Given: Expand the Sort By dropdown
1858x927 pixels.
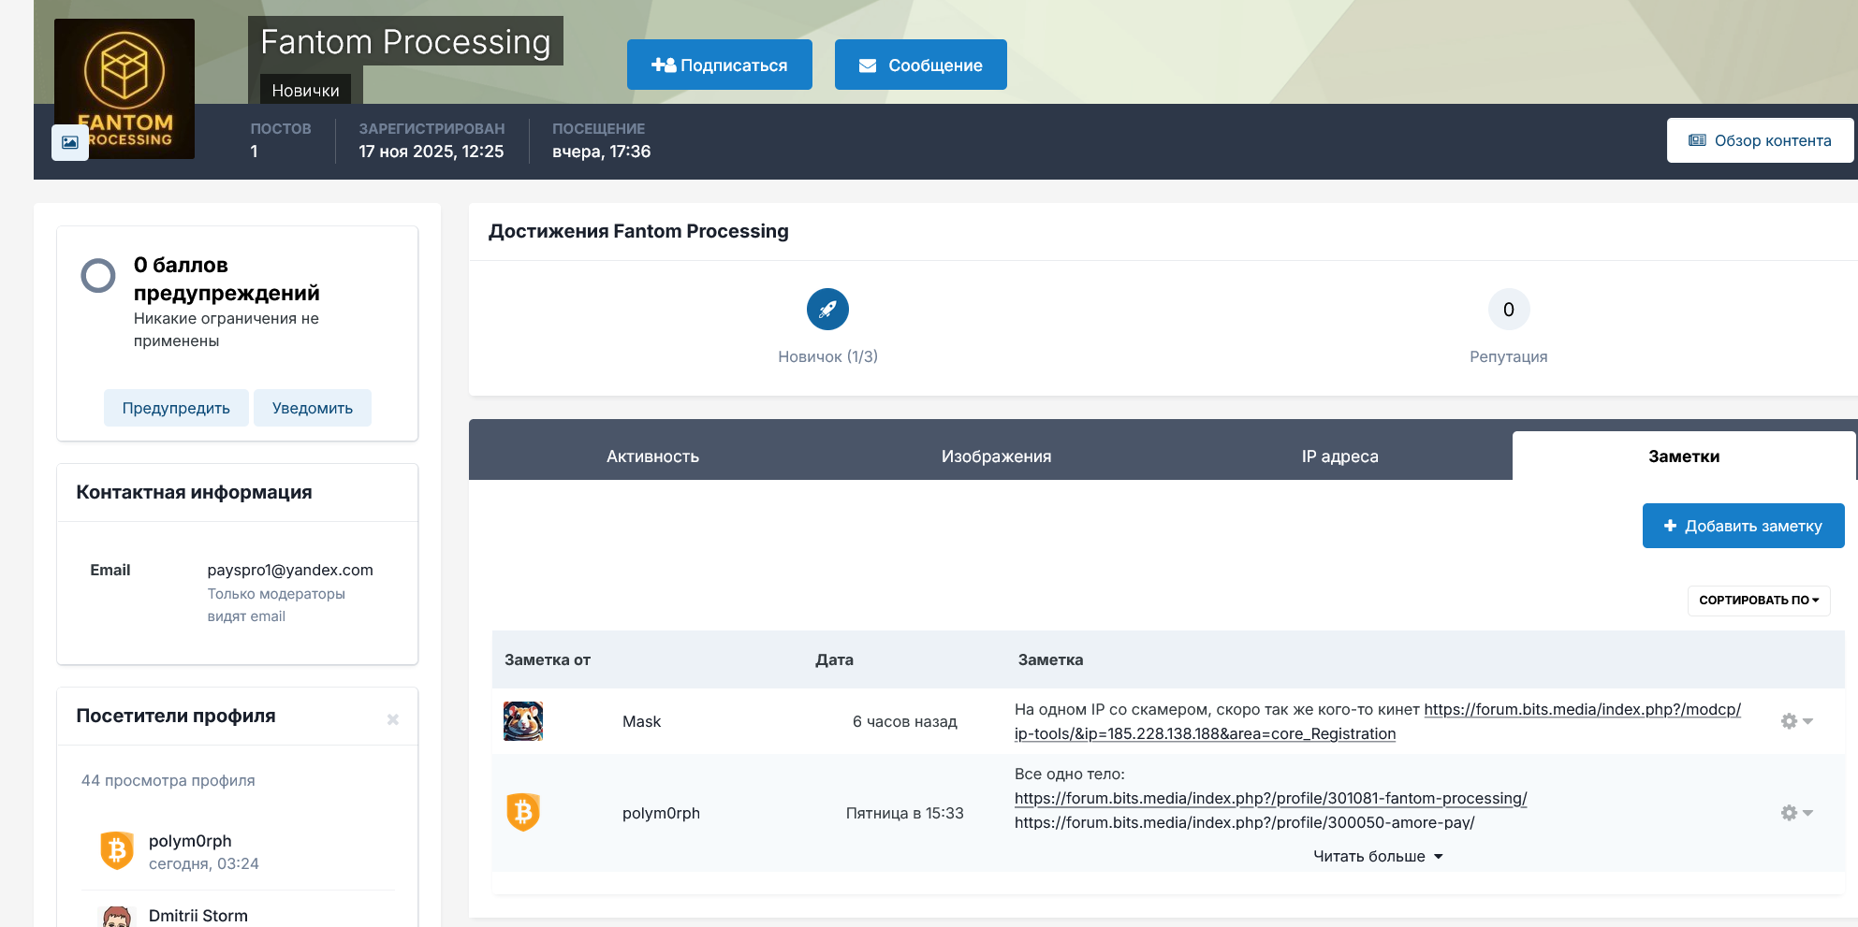Looking at the screenshot, I should [1758, 601].
